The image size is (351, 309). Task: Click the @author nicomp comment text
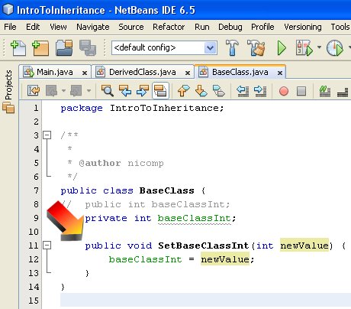click(x=121, y=163)
